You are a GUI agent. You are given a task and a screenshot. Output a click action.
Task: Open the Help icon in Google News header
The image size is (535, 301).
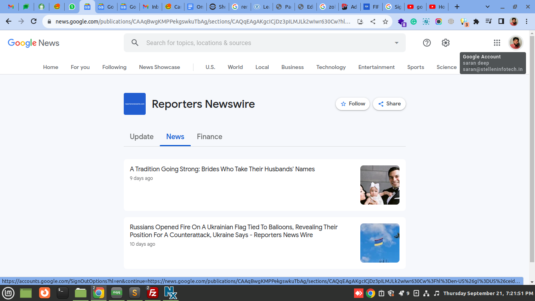427,43
